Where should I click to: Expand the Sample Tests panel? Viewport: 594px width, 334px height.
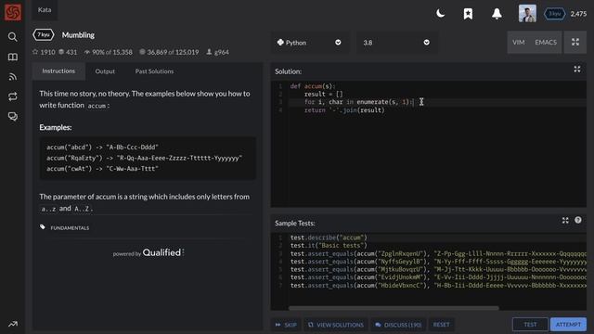click(x=565, y=221)
